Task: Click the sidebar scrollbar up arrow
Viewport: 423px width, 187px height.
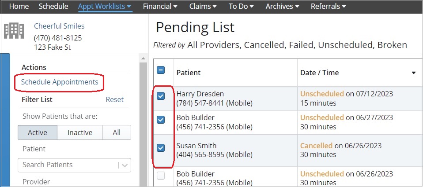Action: [143, 59]
